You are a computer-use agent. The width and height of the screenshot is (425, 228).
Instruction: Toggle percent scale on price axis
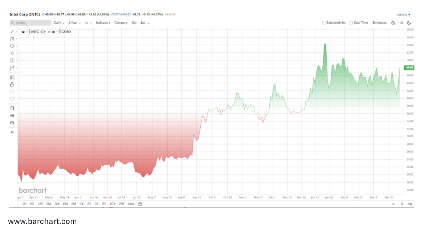point(402,204)
